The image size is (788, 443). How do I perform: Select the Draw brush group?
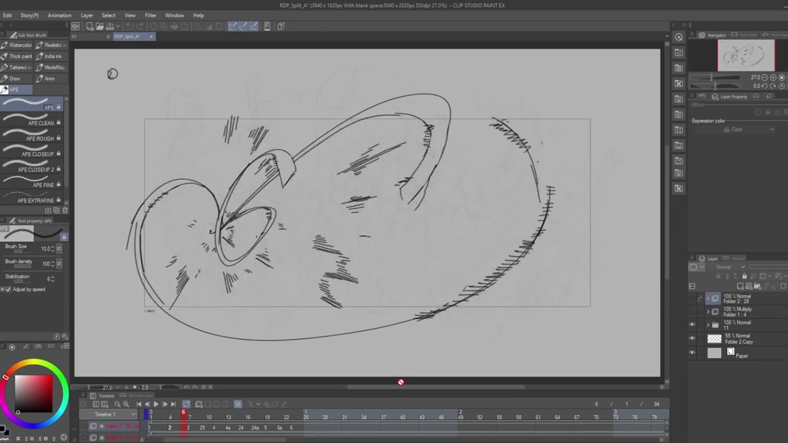16,78
